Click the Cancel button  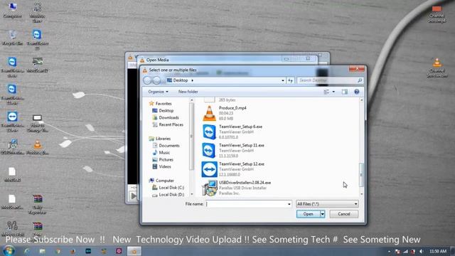[344, 214]
